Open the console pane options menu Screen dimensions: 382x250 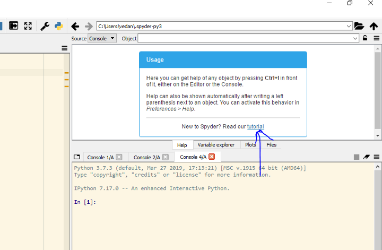(x=376, y=157)
